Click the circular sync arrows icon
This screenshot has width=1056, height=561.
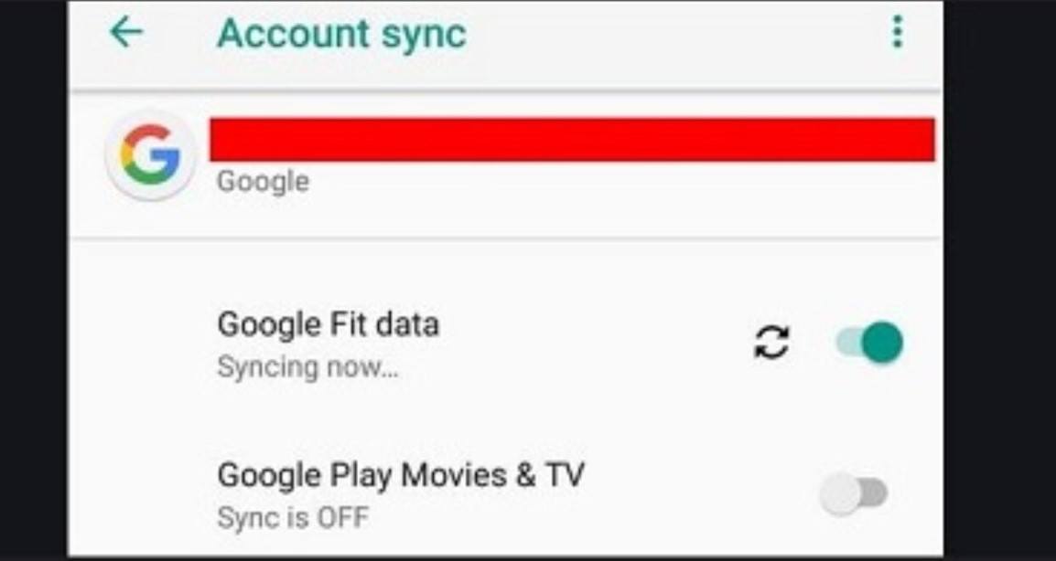point(771,343)
